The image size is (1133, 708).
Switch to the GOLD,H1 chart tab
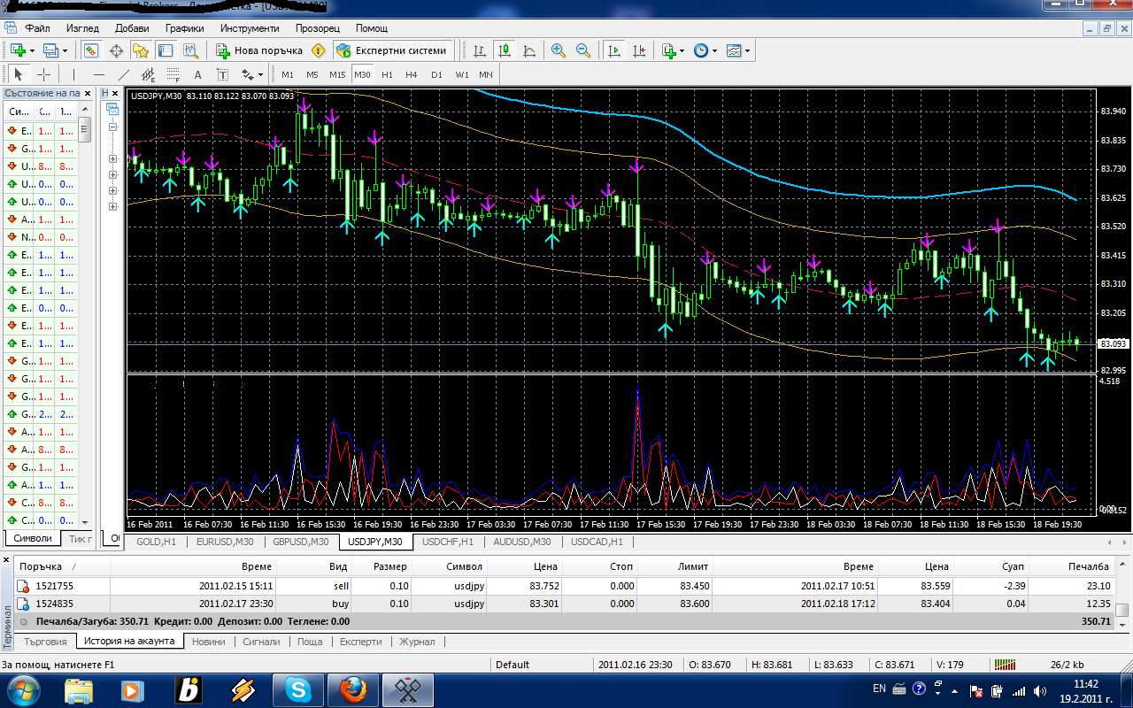(157, 542)
